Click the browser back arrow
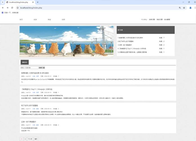The width and height of the screenshot is (196, 141). click(3, 8)
